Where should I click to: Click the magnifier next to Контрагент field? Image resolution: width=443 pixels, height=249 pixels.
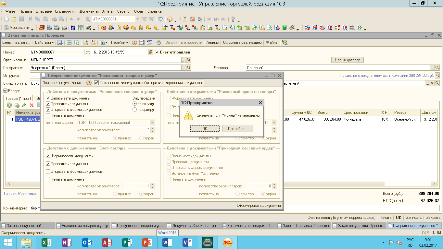coord(189,68)
